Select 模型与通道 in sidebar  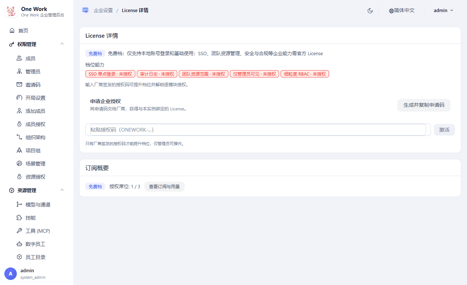coord(36,205)
